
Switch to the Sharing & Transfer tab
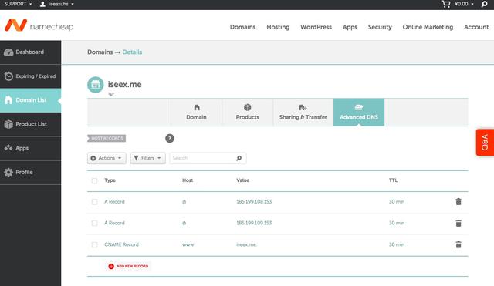(303, 113)
